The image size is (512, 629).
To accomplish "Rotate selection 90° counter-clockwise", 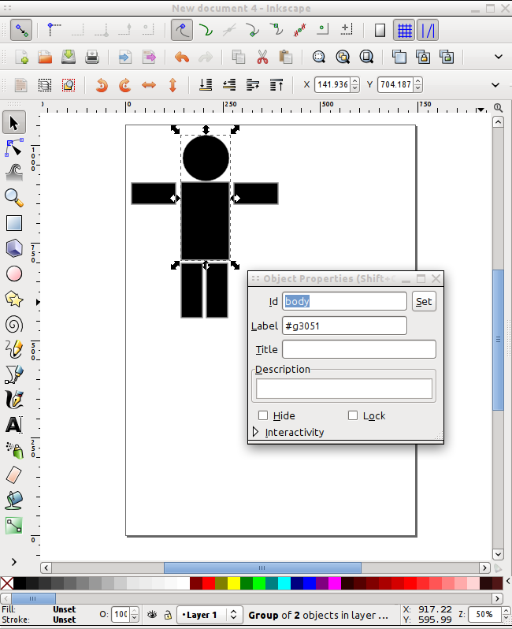I will tap(102, 85).
